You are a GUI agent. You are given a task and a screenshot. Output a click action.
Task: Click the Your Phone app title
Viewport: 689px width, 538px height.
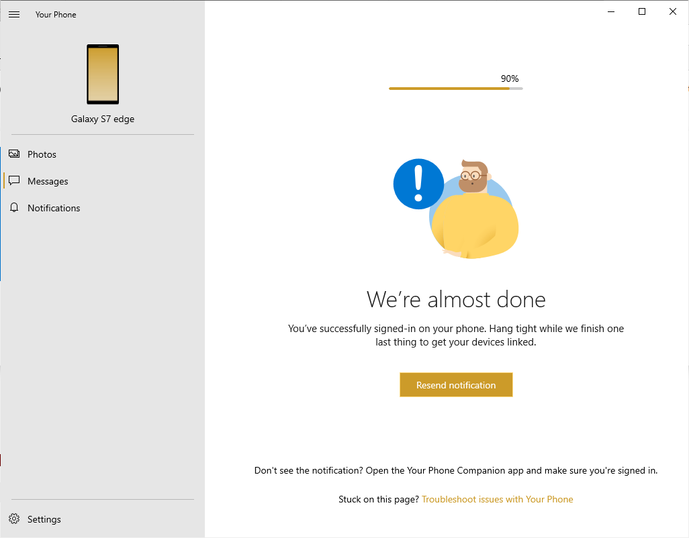click(56, 15)
